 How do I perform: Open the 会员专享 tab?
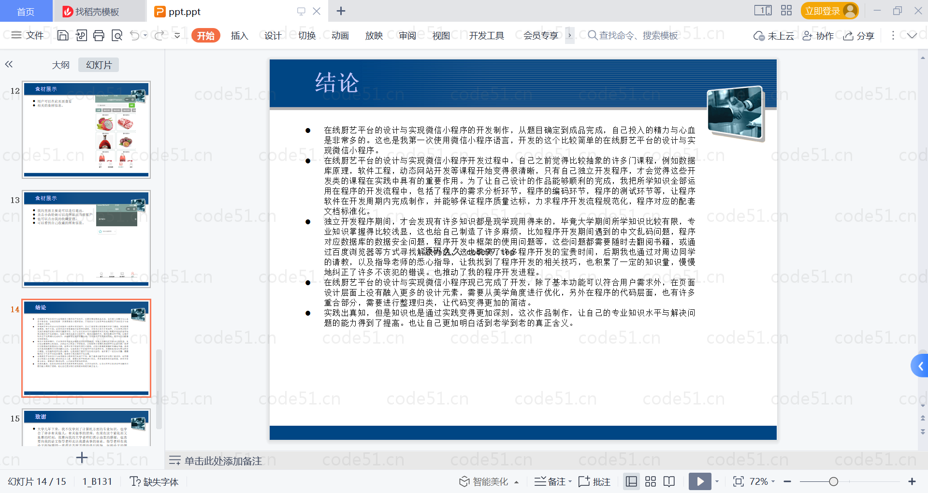541,35
